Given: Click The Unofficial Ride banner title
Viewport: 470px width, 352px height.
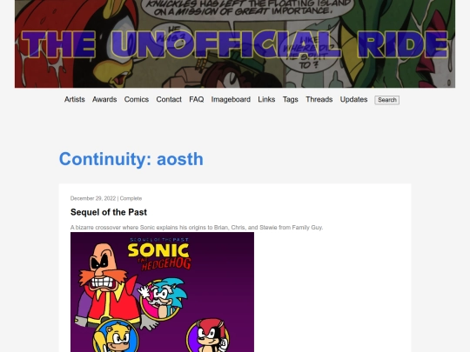Looking at the screenshot, I should [235, 44].
